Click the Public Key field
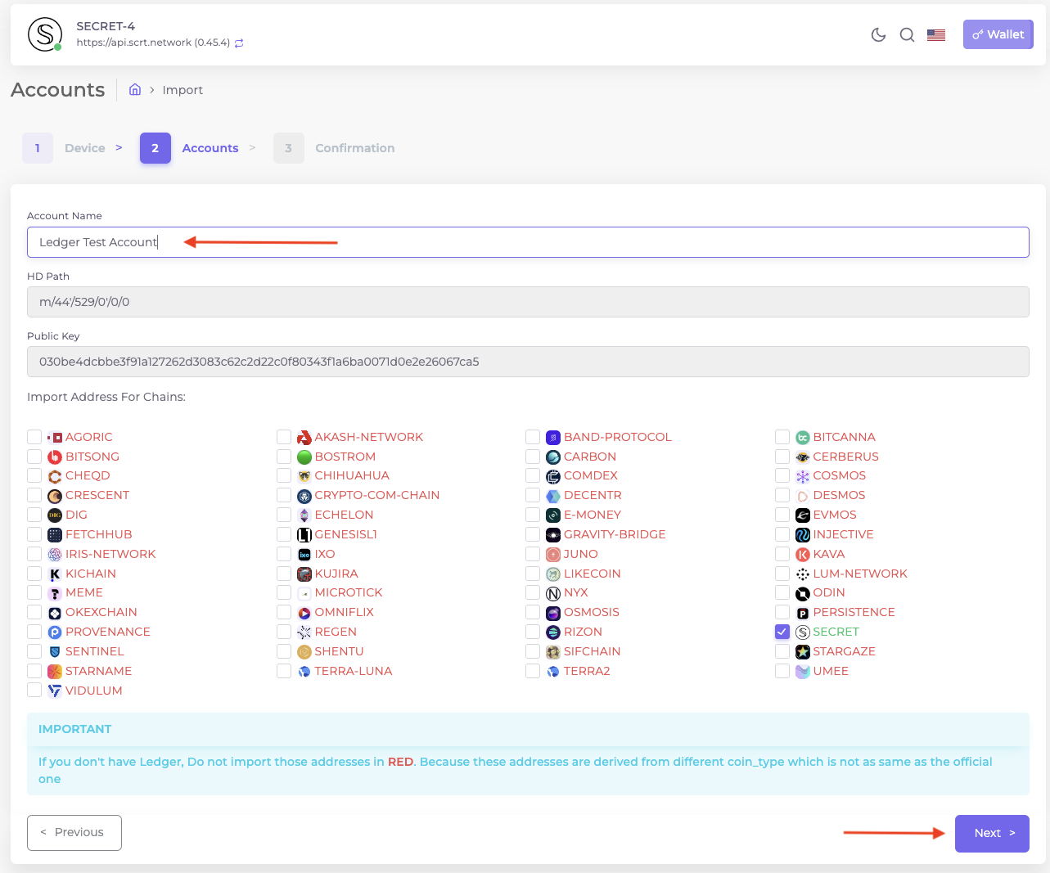Viewport: 1050px width, 873px height. coord(528,362)
